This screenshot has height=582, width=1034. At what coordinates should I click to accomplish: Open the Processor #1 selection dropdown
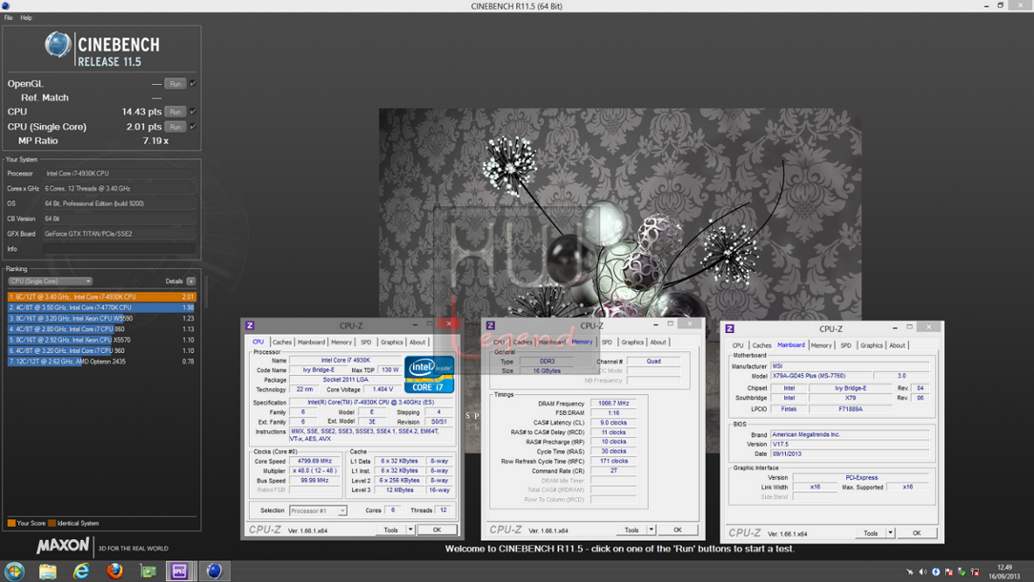click(x=318, y=510)
